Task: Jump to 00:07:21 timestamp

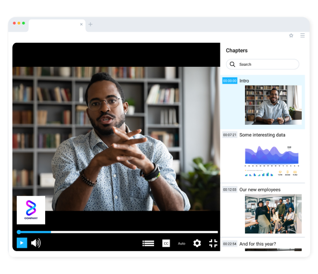Action: [x=230, y=135]
